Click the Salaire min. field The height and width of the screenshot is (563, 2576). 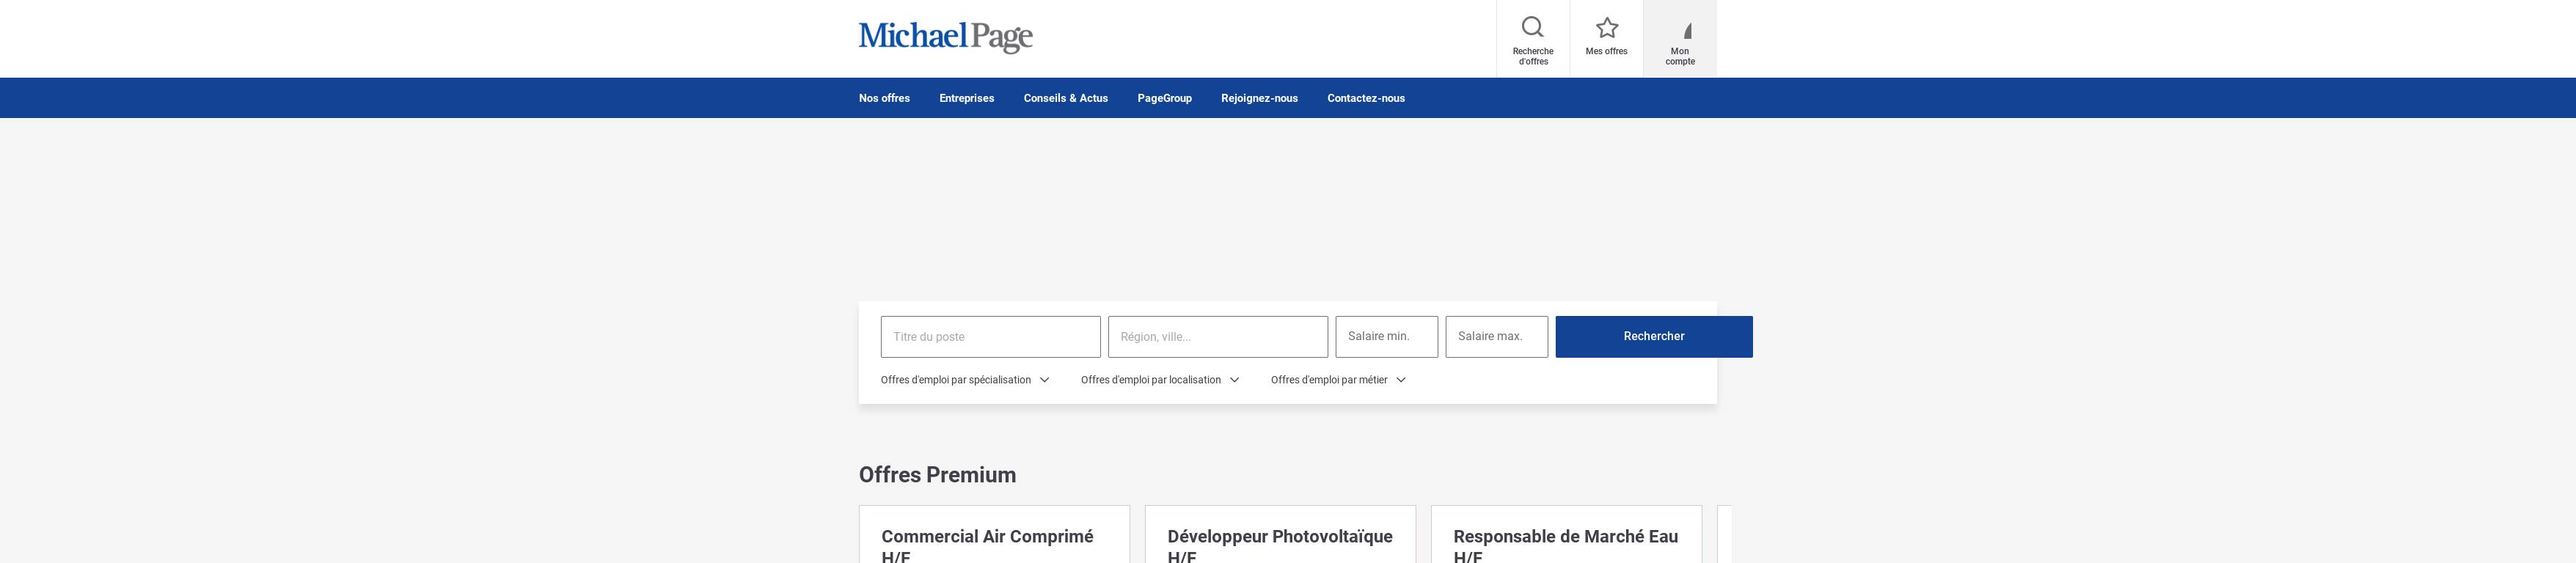pos(1386,337)
